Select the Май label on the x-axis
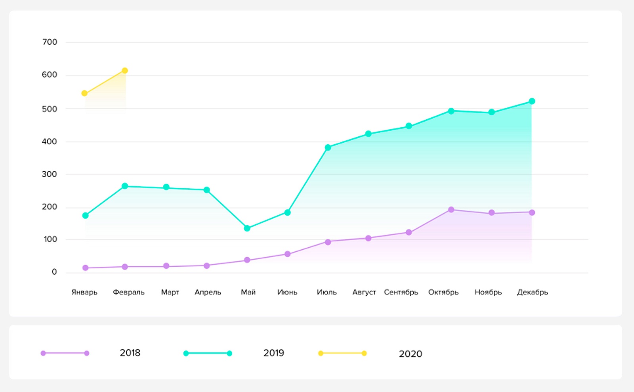 click(248, 292)
